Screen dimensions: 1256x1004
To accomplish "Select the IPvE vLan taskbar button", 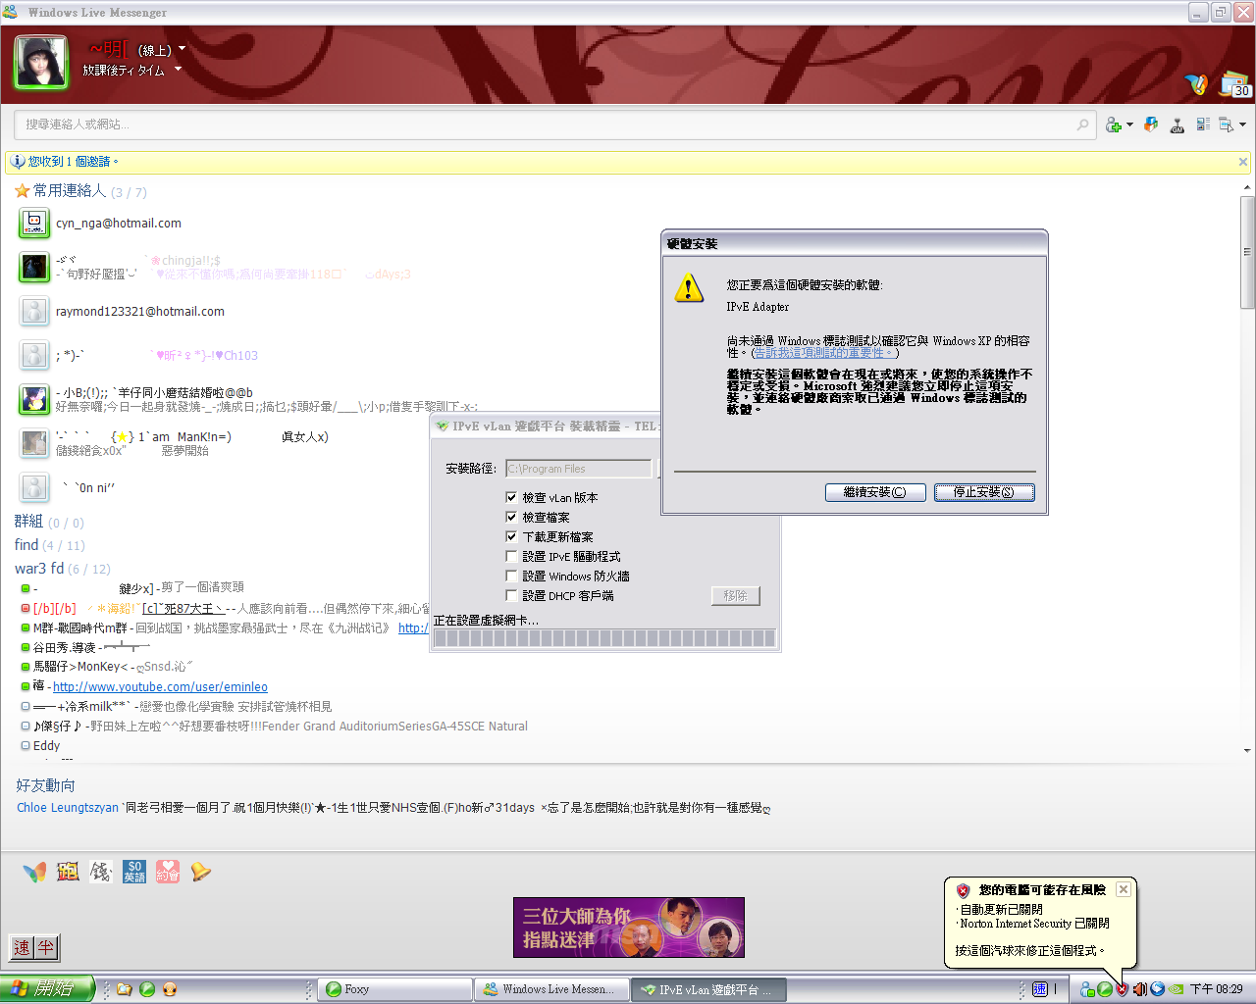I will coord(707,989).
